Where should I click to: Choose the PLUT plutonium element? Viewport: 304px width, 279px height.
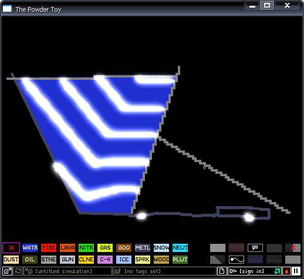[180, 260]
